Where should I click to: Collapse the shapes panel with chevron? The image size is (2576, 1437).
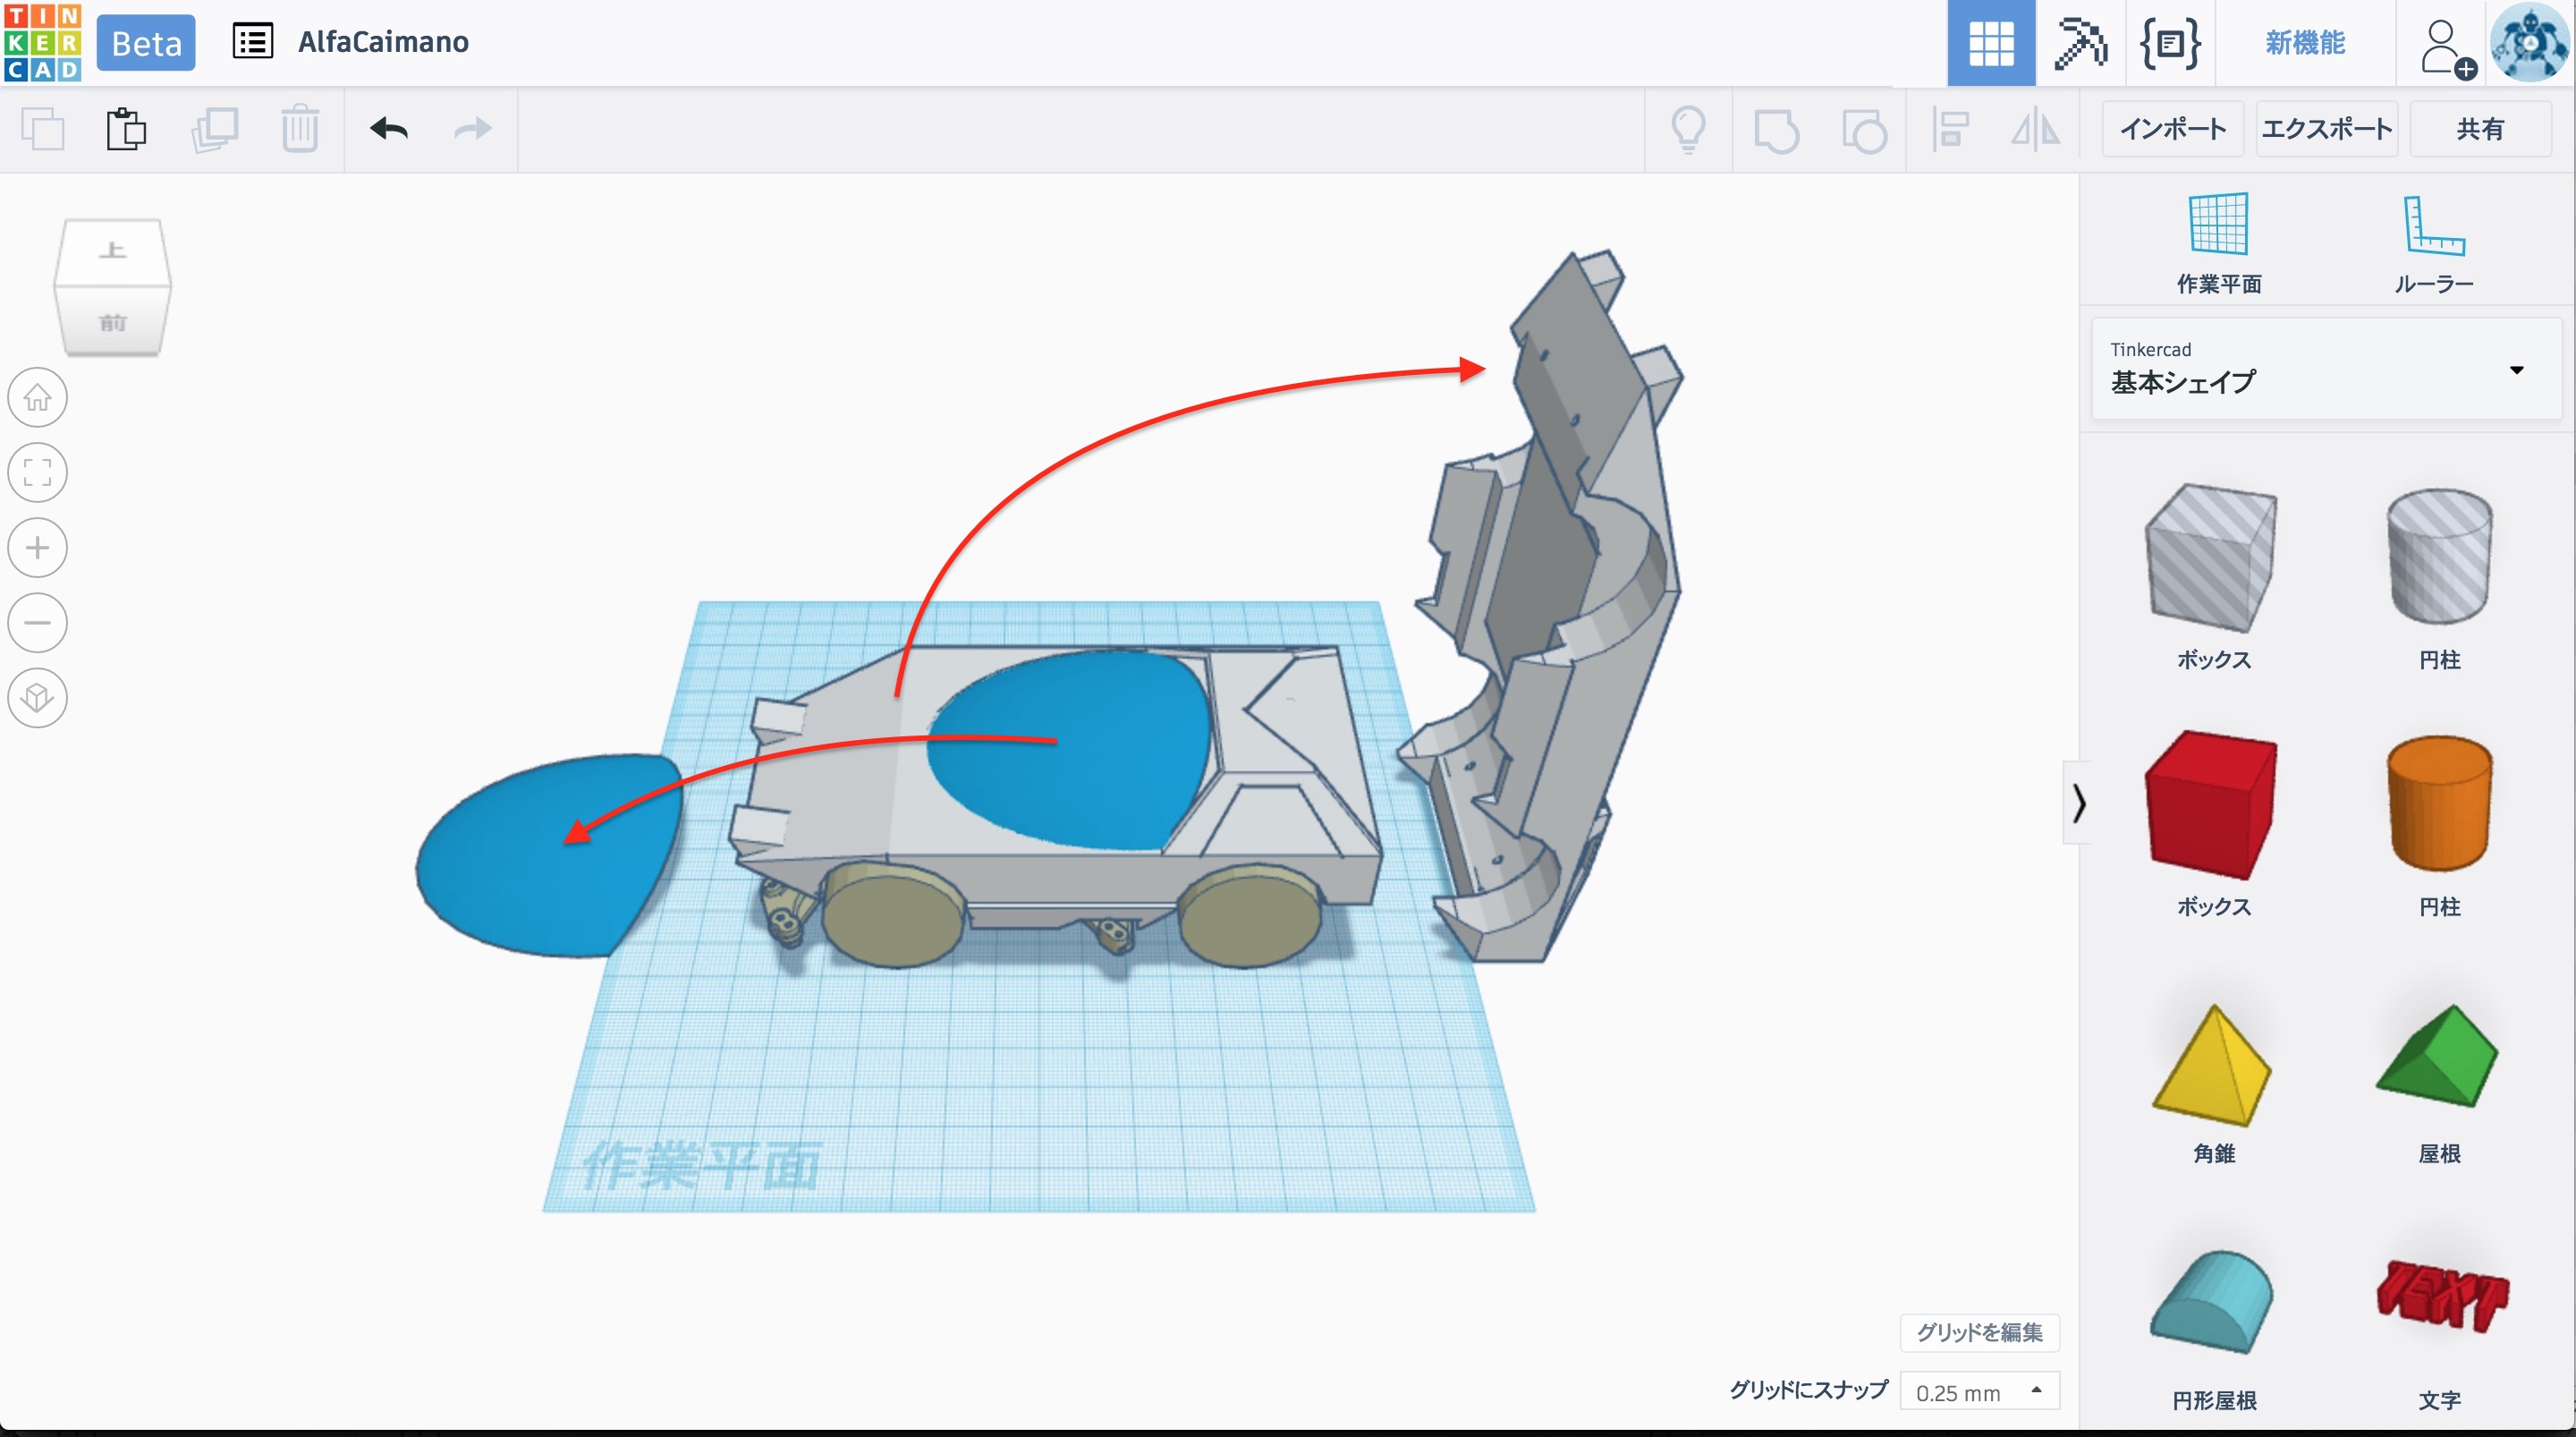tap(2078, 803)
